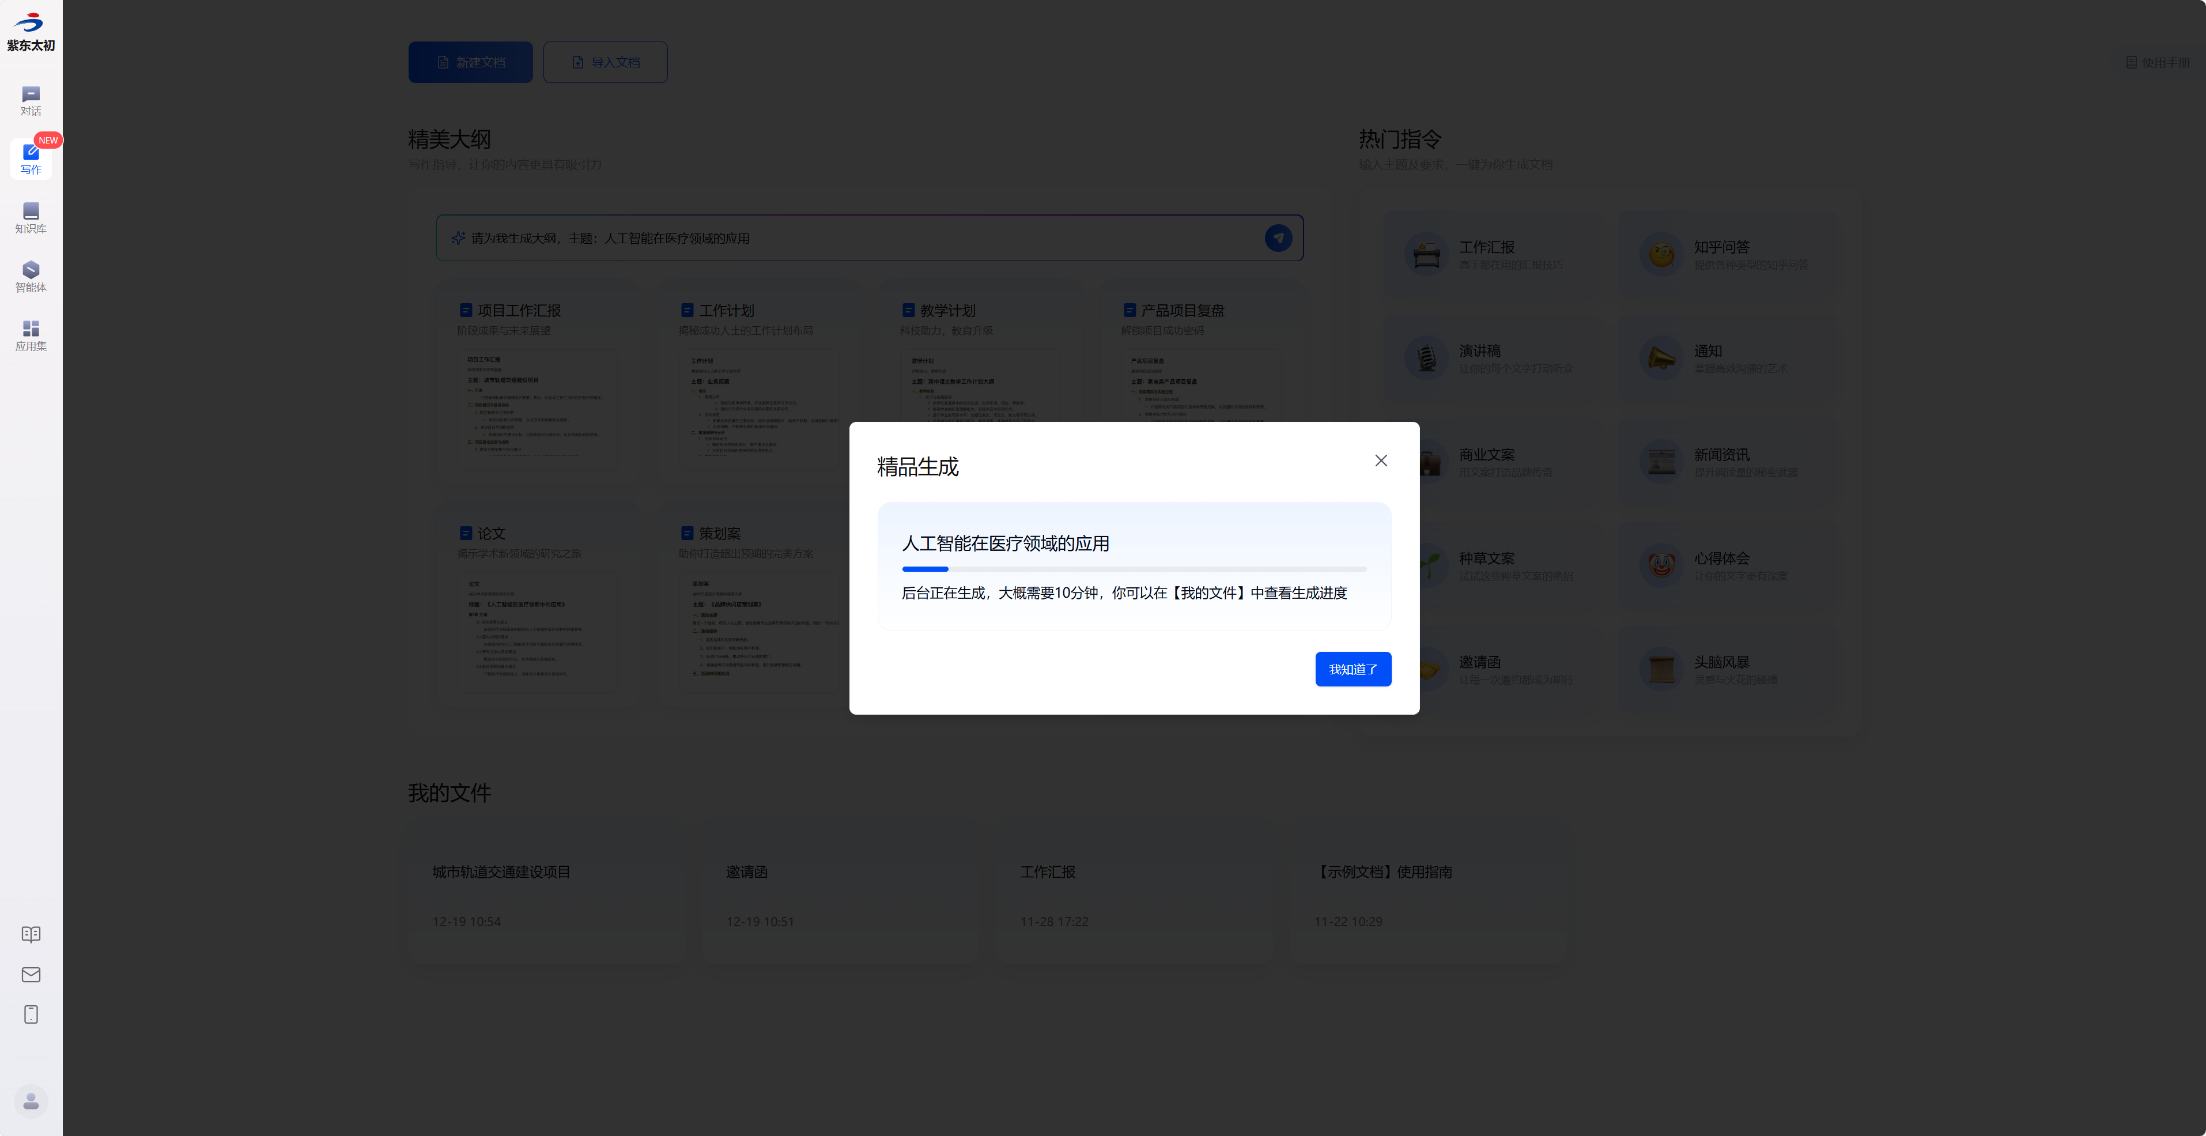
Task: Select the 写作 writing sidebar icon
Action: click(31, 158)
